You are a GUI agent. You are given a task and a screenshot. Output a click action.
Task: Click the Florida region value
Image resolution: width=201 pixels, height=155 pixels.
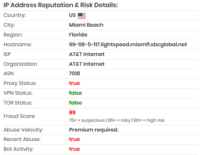click(78, 35)
